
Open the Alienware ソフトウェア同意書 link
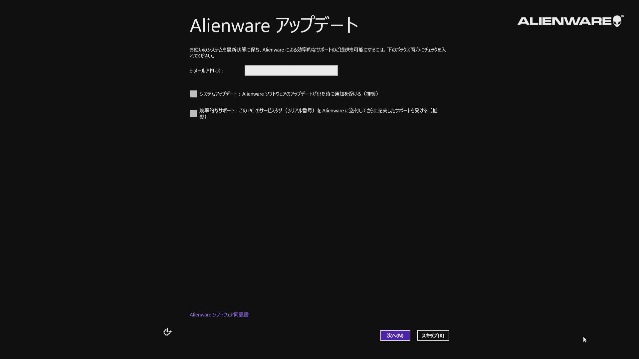(x=219, y=314)
